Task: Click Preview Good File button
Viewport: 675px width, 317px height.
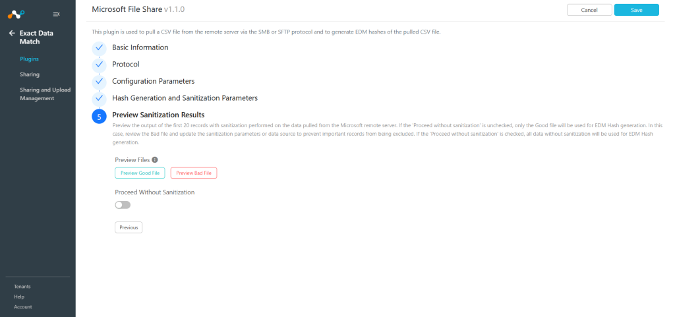Action: (140, 173)
